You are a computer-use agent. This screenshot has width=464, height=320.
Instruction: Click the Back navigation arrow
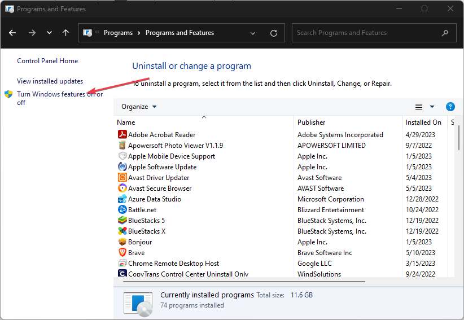pyautogui.click(x=12, y=33)
